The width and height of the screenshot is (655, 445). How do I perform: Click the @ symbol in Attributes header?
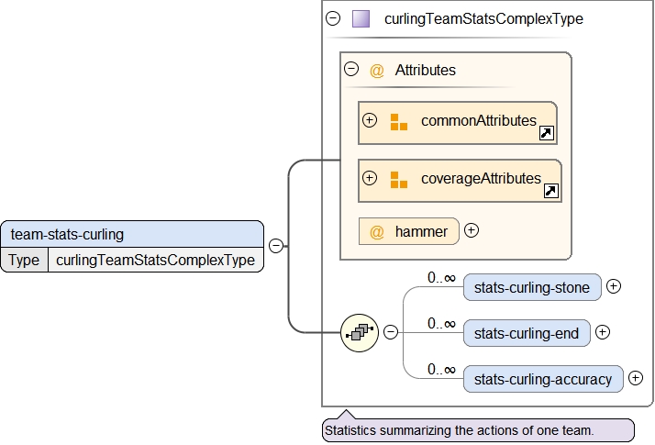(x=376, y=70)
